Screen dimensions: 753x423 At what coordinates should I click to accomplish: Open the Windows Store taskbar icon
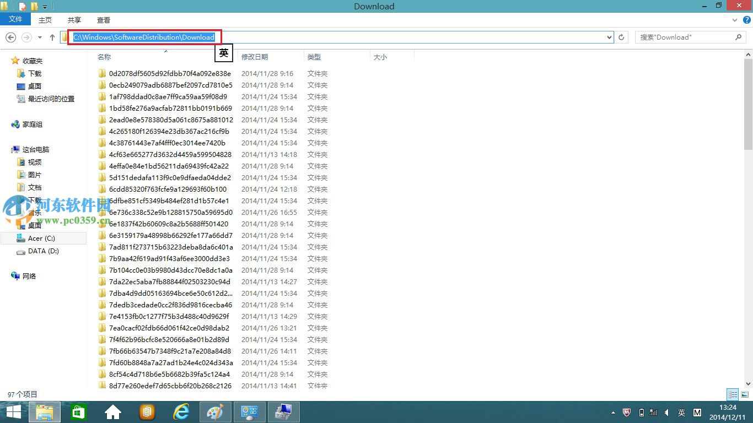click(x=78, y=411)
